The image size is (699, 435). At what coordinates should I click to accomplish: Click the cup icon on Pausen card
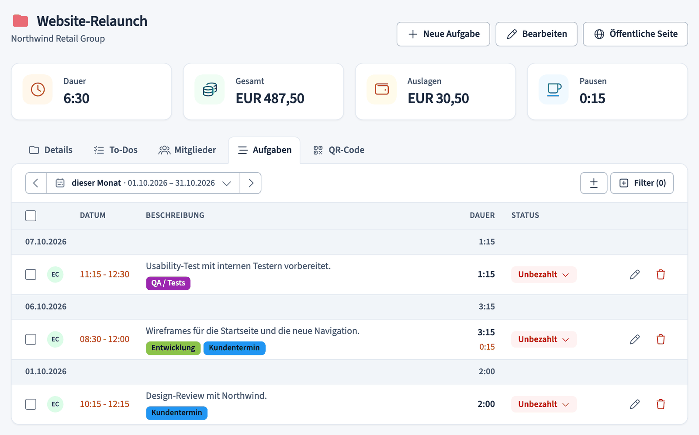click(x=554, y=90)
